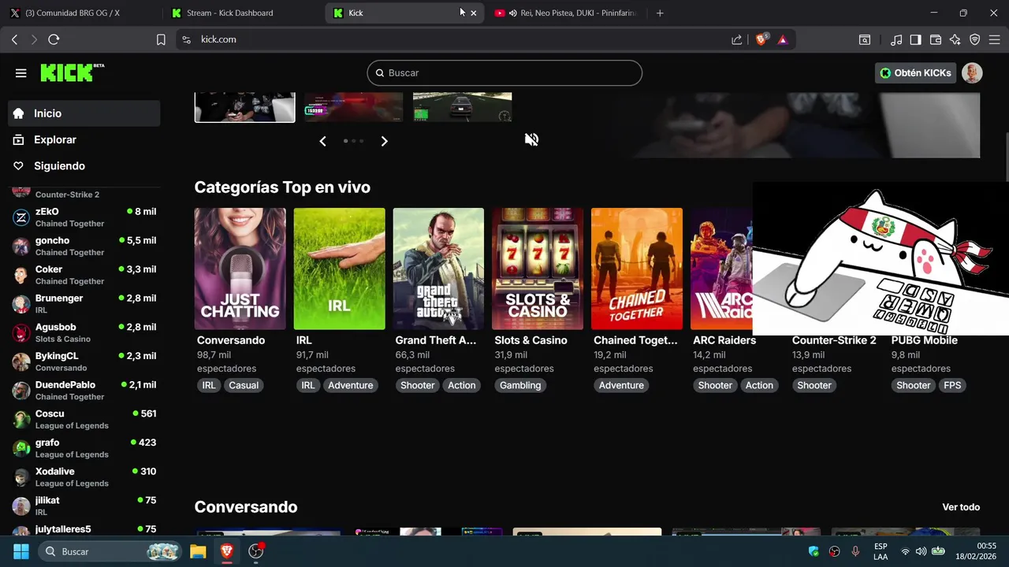Open the ARC Raiders category title link
Screen dimensions: 1009x567
(724, 340)
